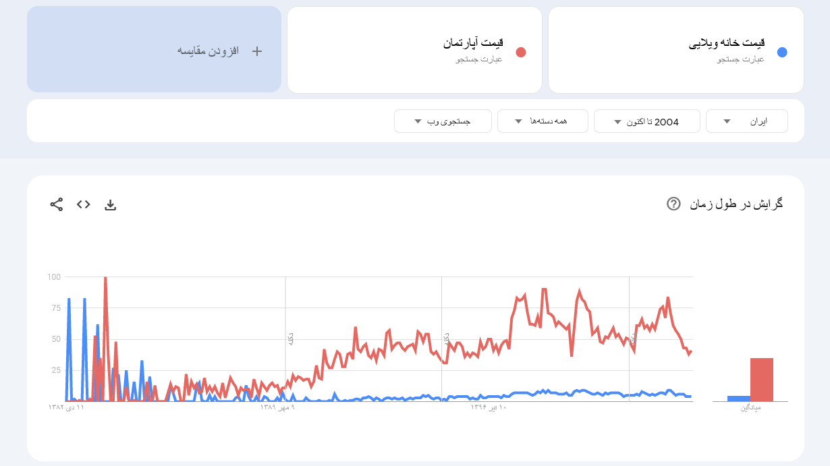Click the first note marker near مهر ۱۳۸۹
830x466 pixels.
pos(290,339)
